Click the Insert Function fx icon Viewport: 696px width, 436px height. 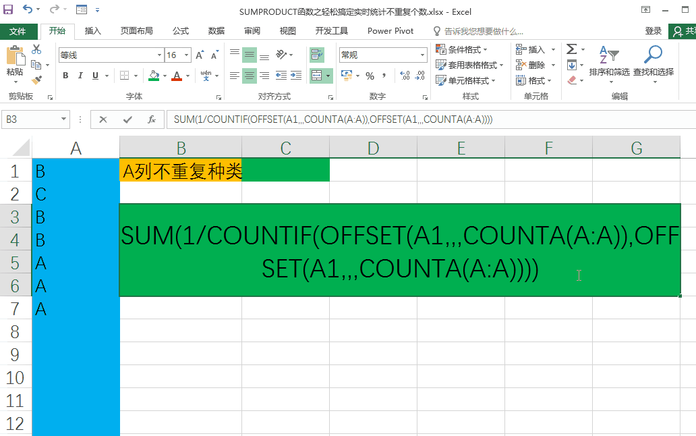152,119
